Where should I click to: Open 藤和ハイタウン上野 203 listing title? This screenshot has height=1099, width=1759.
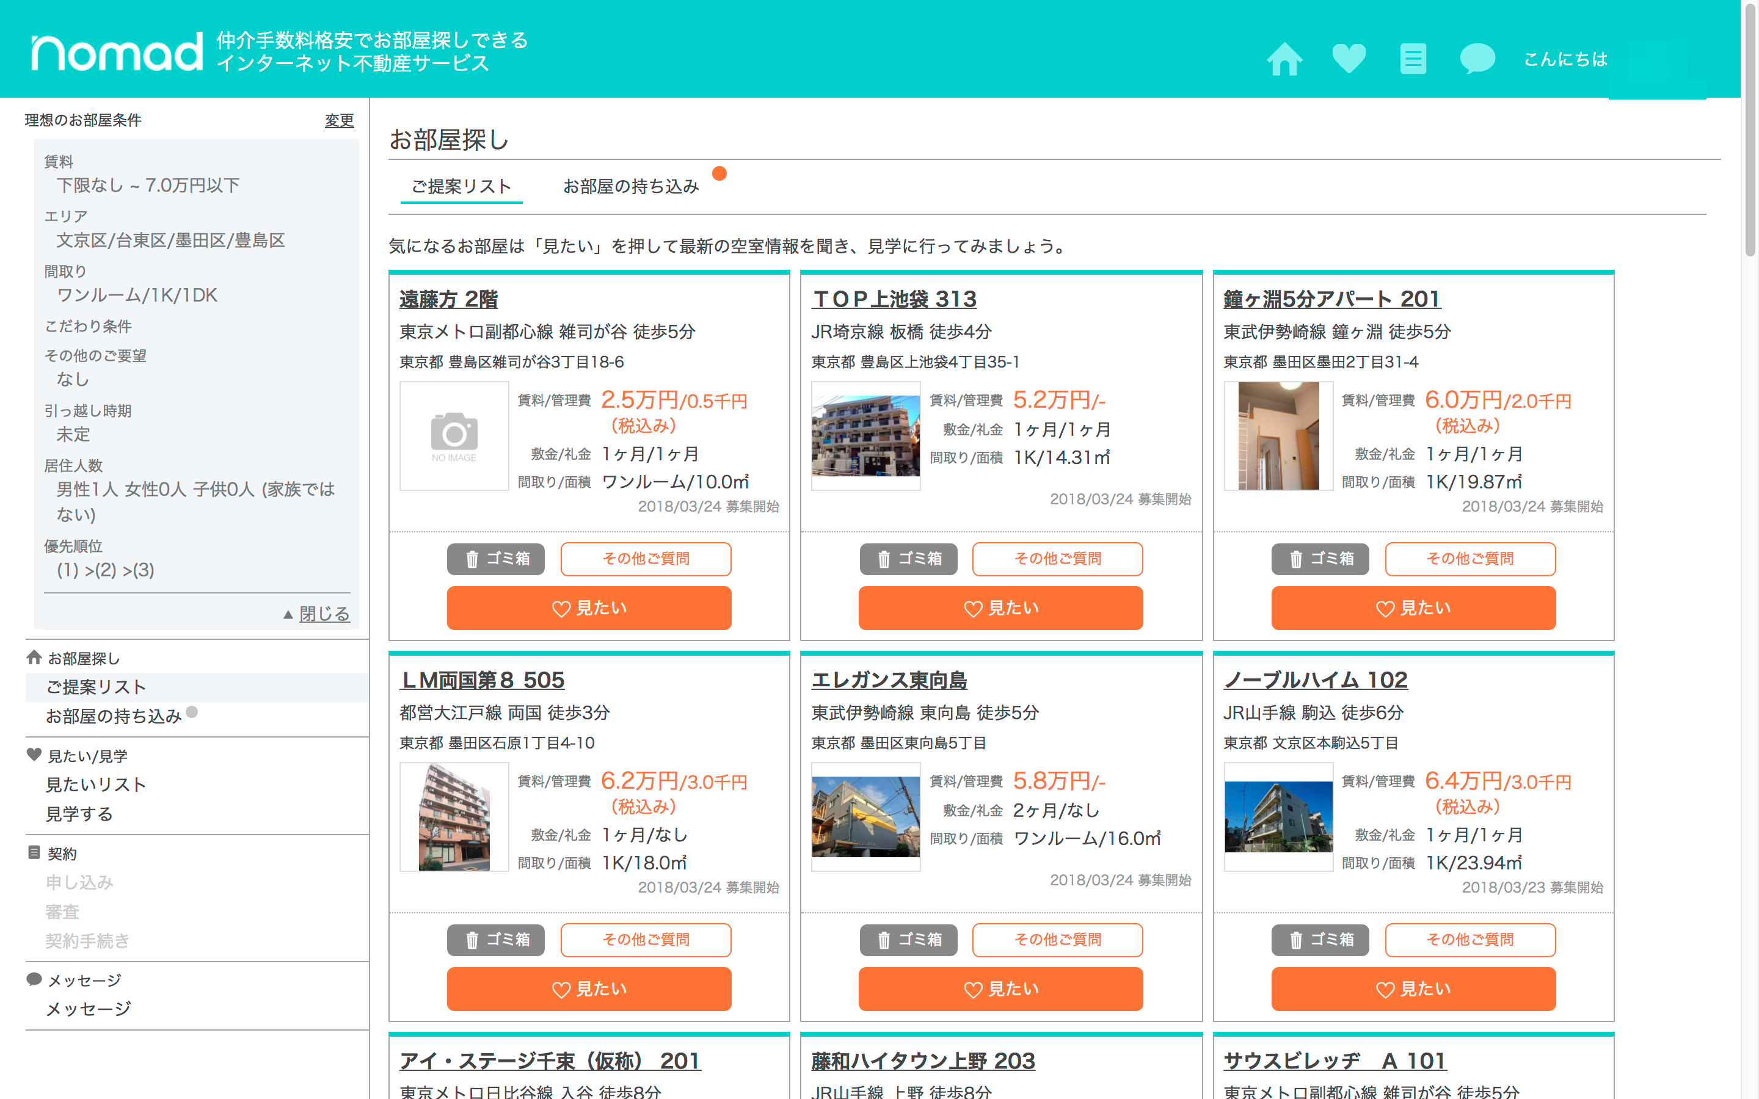(x=923, y=1061)
